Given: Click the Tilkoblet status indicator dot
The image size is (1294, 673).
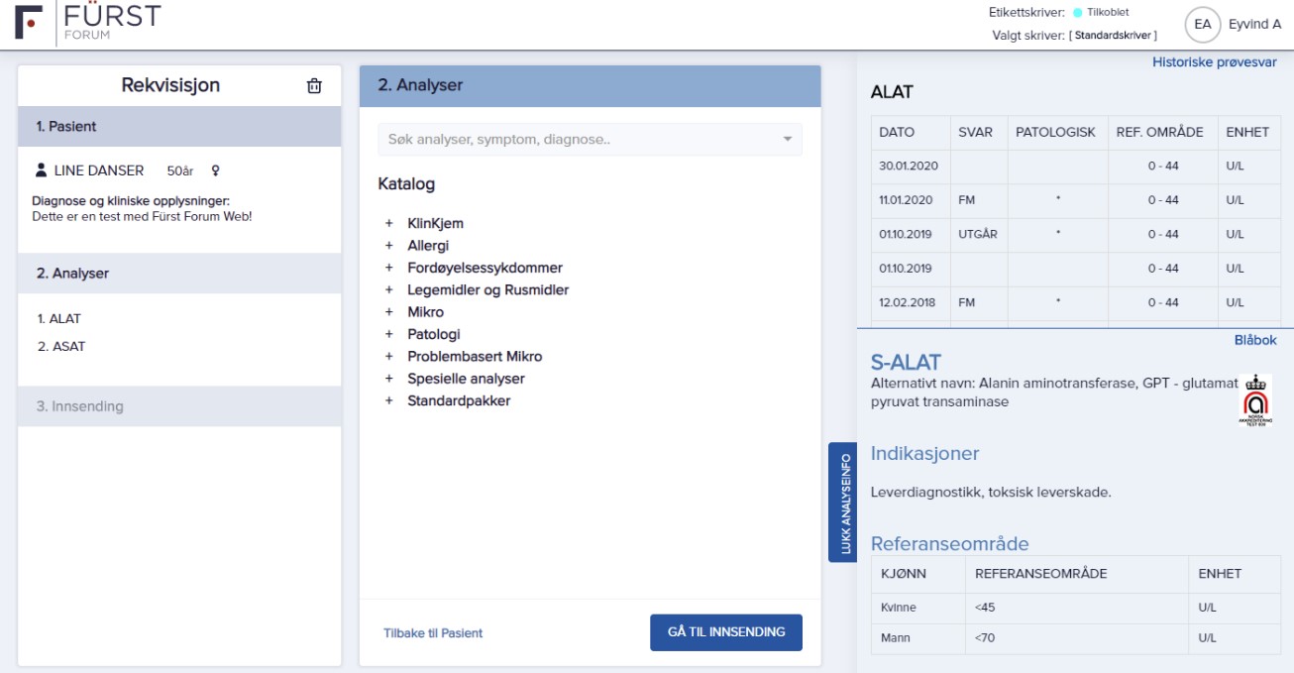Looking at the screenshot, I should click(x=1078, y=13).
